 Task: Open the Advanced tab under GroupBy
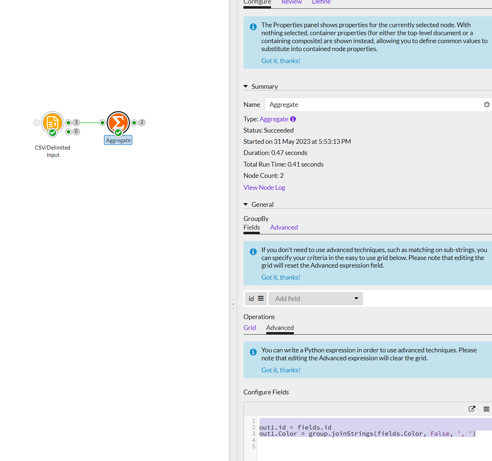click(284, 227)
